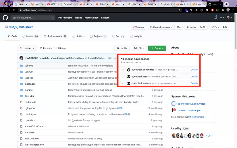Switch to the Actions tab
The width and height of the screenshot is (237, 148).
[x=78, y=36]
